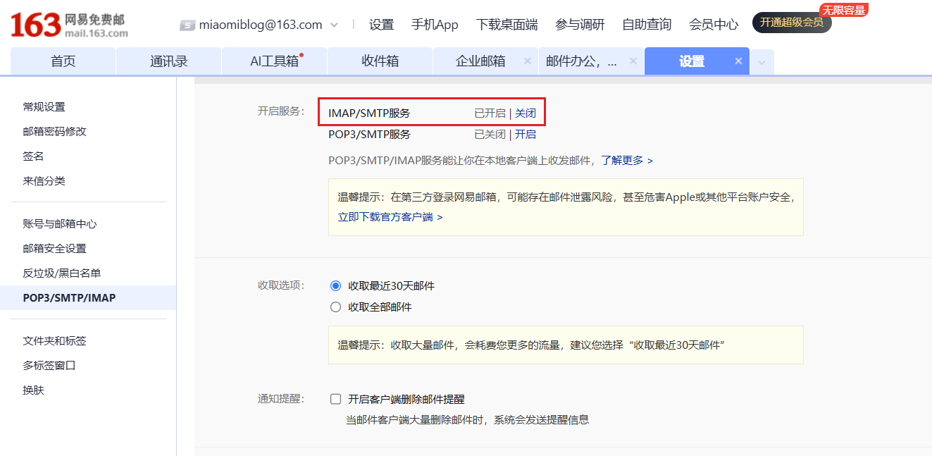Open the tab overflow dropdown arrow
Screen dimensions: 932x456
point(762,61)
